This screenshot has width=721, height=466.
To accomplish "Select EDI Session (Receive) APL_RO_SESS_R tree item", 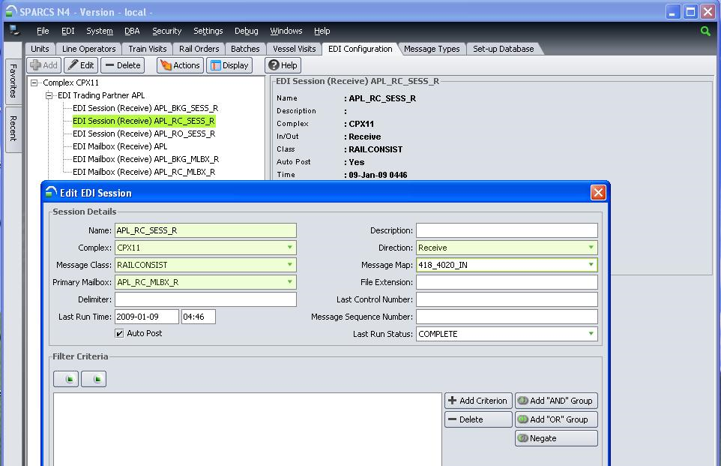I will point(144,134).
